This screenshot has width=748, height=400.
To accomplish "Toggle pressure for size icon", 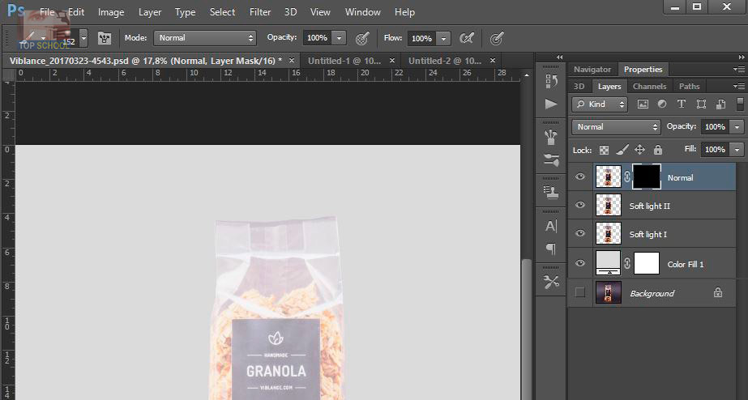I will (x=497, y=39).
